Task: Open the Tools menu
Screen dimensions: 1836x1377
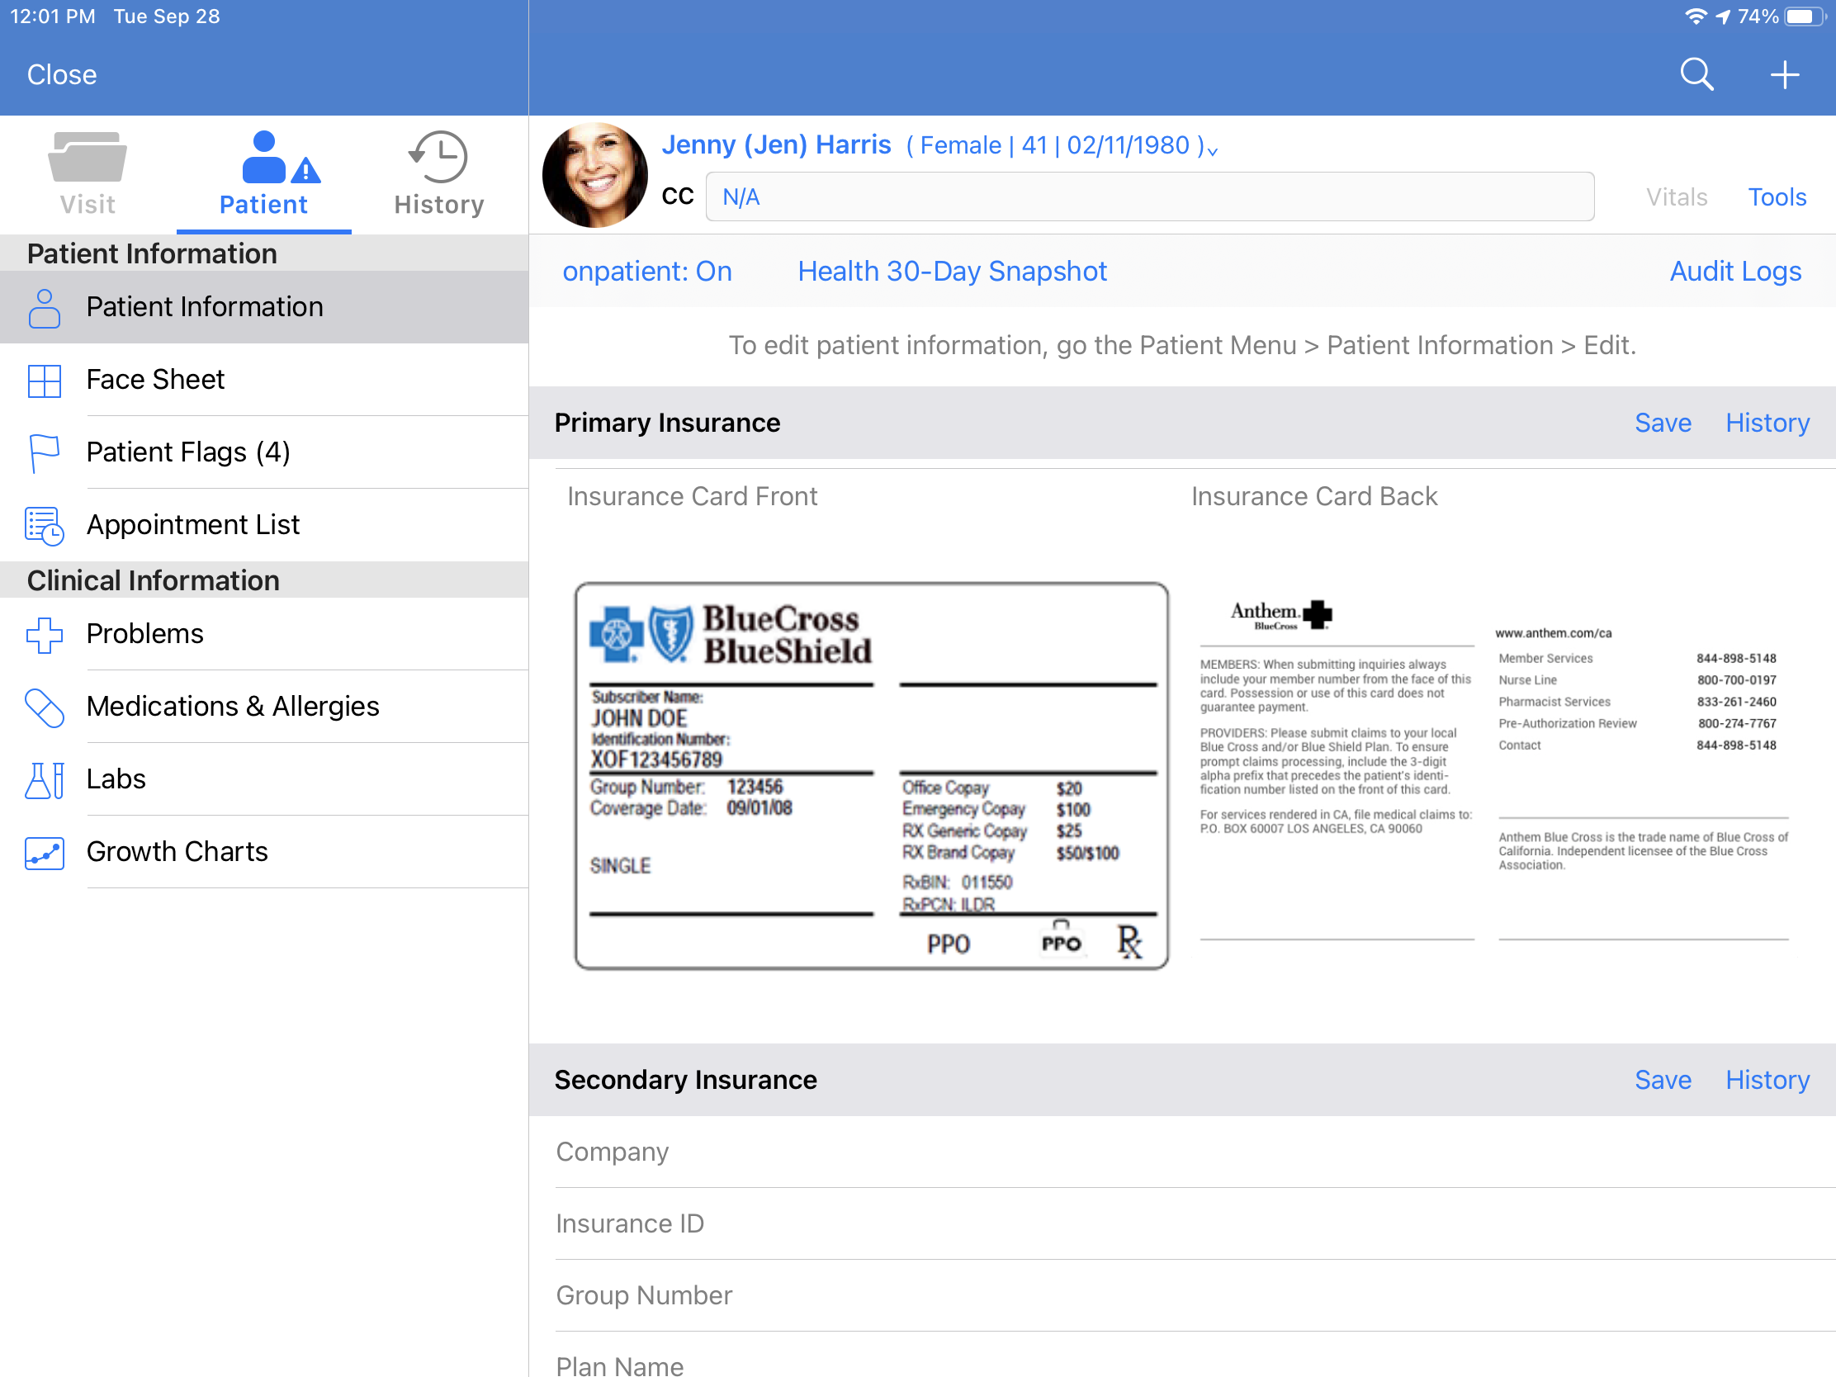Action: [x=1777, y=196]
